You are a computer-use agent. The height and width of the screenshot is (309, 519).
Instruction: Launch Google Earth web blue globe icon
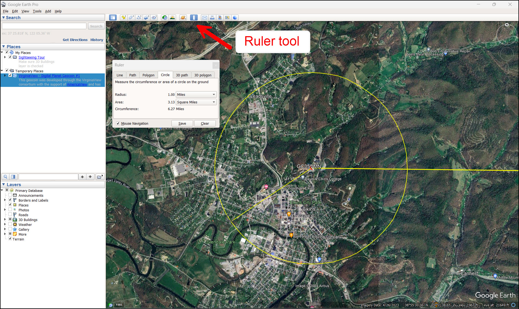(235, 18)
